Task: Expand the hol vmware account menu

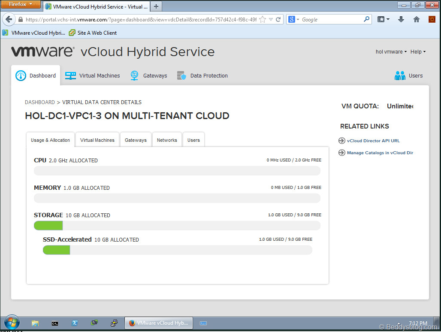Action: pos(391,52)
